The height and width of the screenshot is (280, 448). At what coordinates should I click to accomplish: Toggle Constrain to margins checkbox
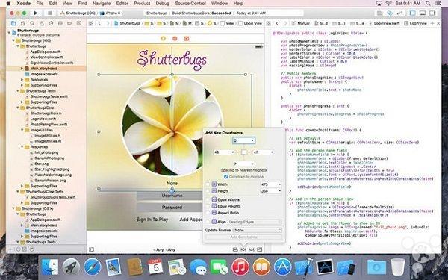click(x=226, y=177)
